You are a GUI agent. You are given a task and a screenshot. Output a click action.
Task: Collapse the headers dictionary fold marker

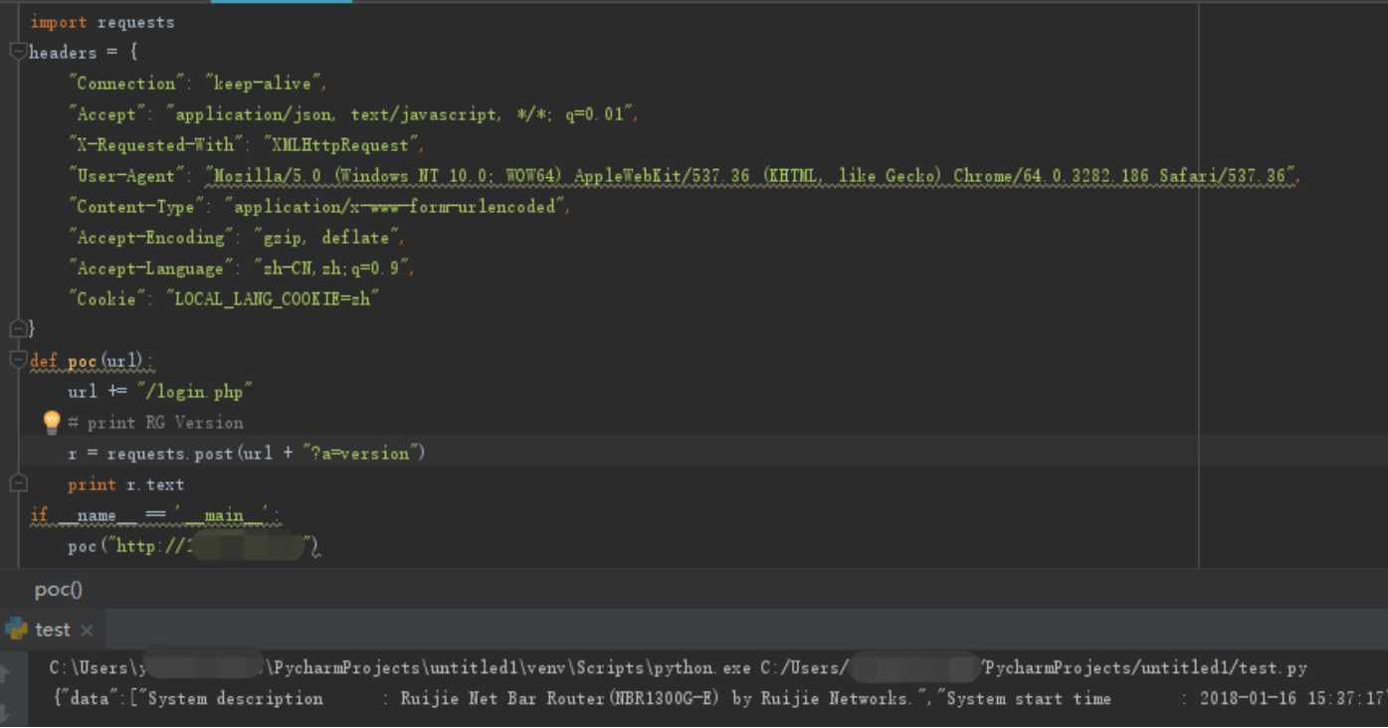point(18,52)
